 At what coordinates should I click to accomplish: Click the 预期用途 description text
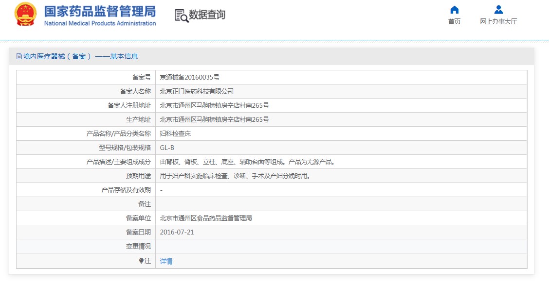(x=235, y=176)
